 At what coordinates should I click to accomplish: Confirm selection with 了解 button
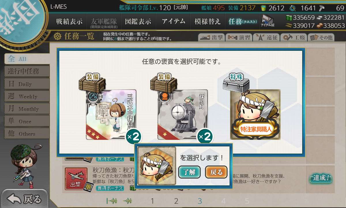click(x=189, y=172)
